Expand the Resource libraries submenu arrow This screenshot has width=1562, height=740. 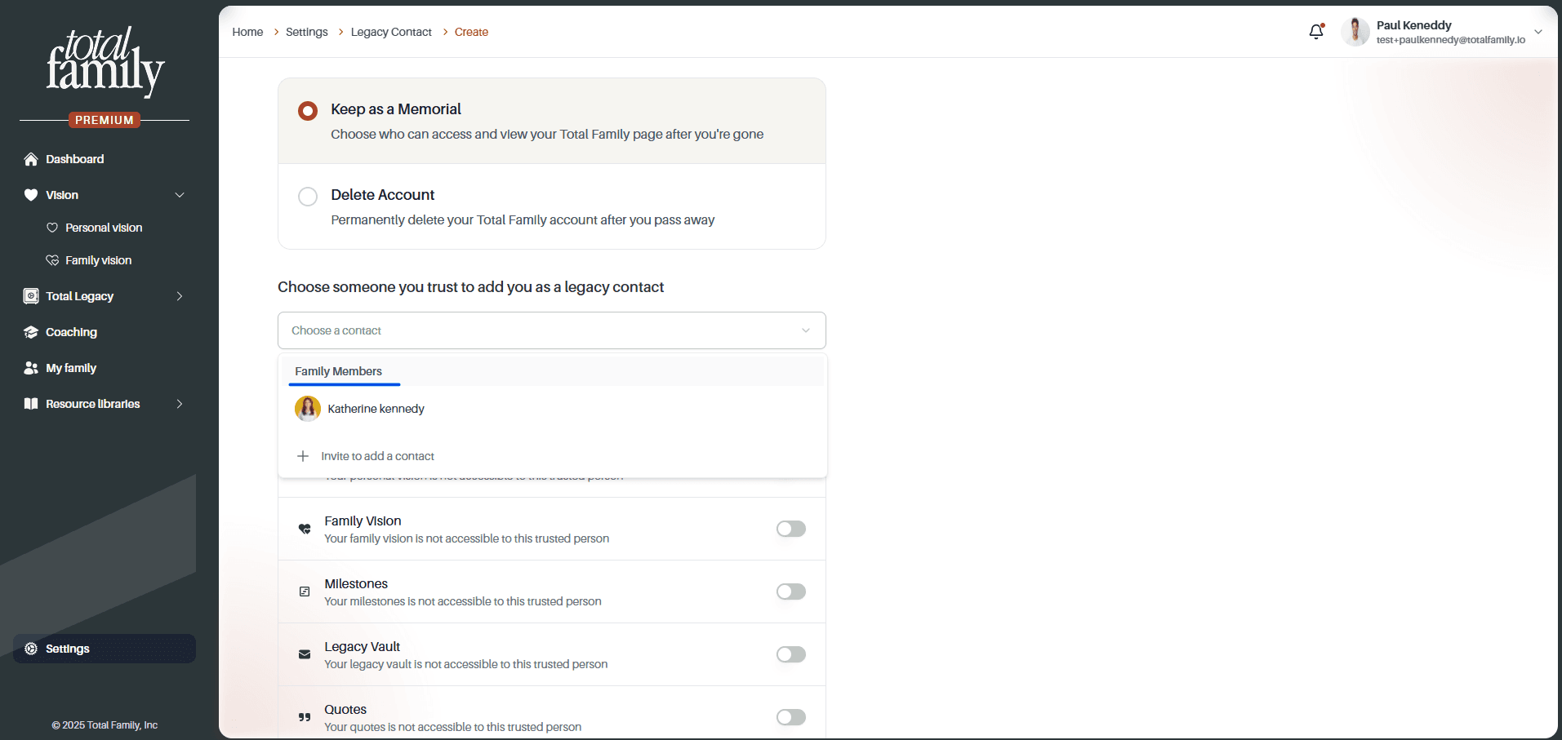(x=180, y=404)
